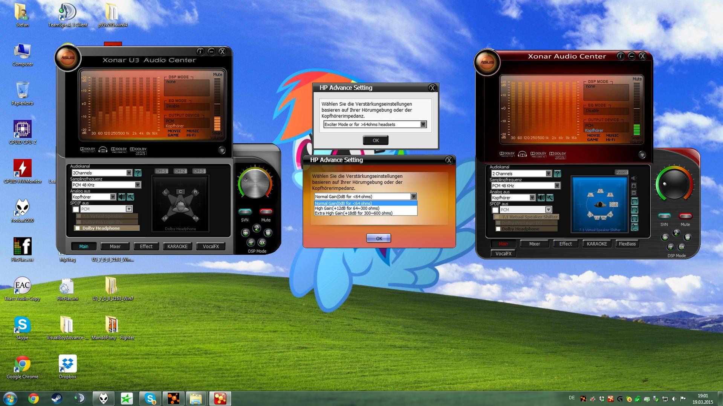
Task: Open foobar2000 from the taskbar
Action: pos(104,398)
